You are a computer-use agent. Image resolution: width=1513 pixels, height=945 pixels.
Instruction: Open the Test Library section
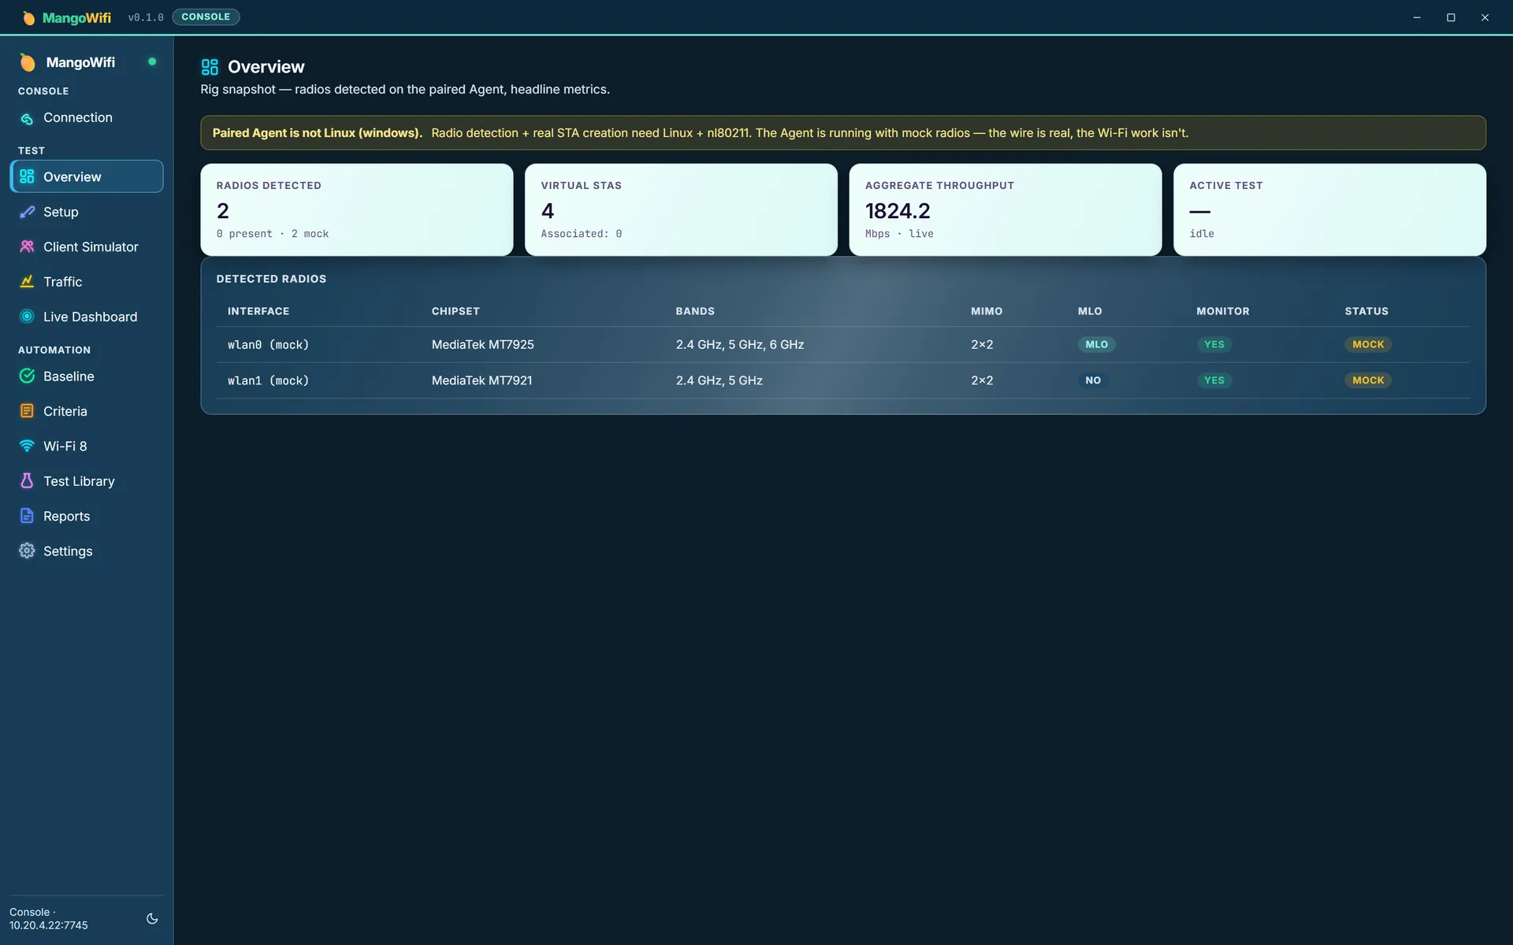(87, 481)
